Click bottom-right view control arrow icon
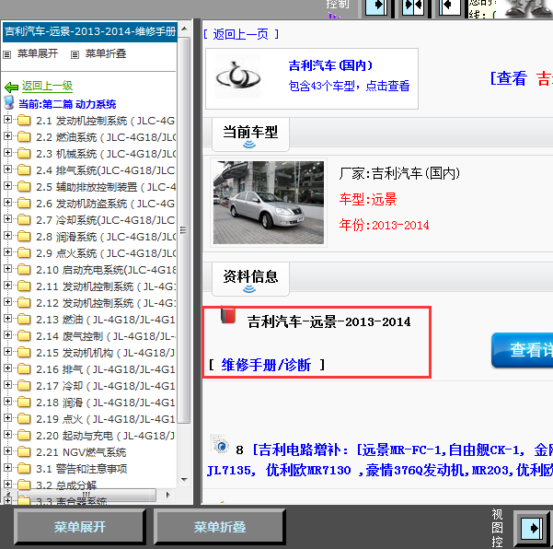Image resolution: width=553 pixels, height=549 pixels. click(x=532, y=528)
